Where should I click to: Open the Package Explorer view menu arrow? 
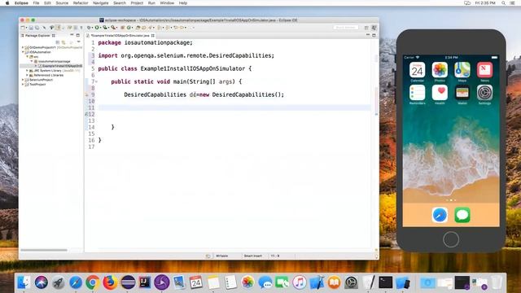(x=78, y=42)
